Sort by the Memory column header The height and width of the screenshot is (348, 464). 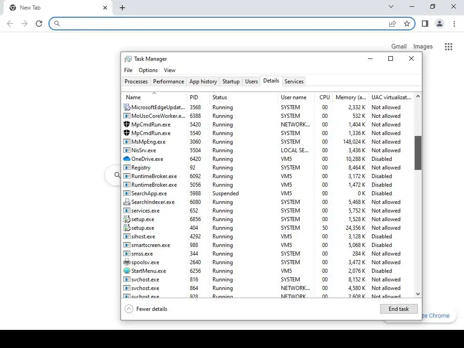click(x=351, y=97)
